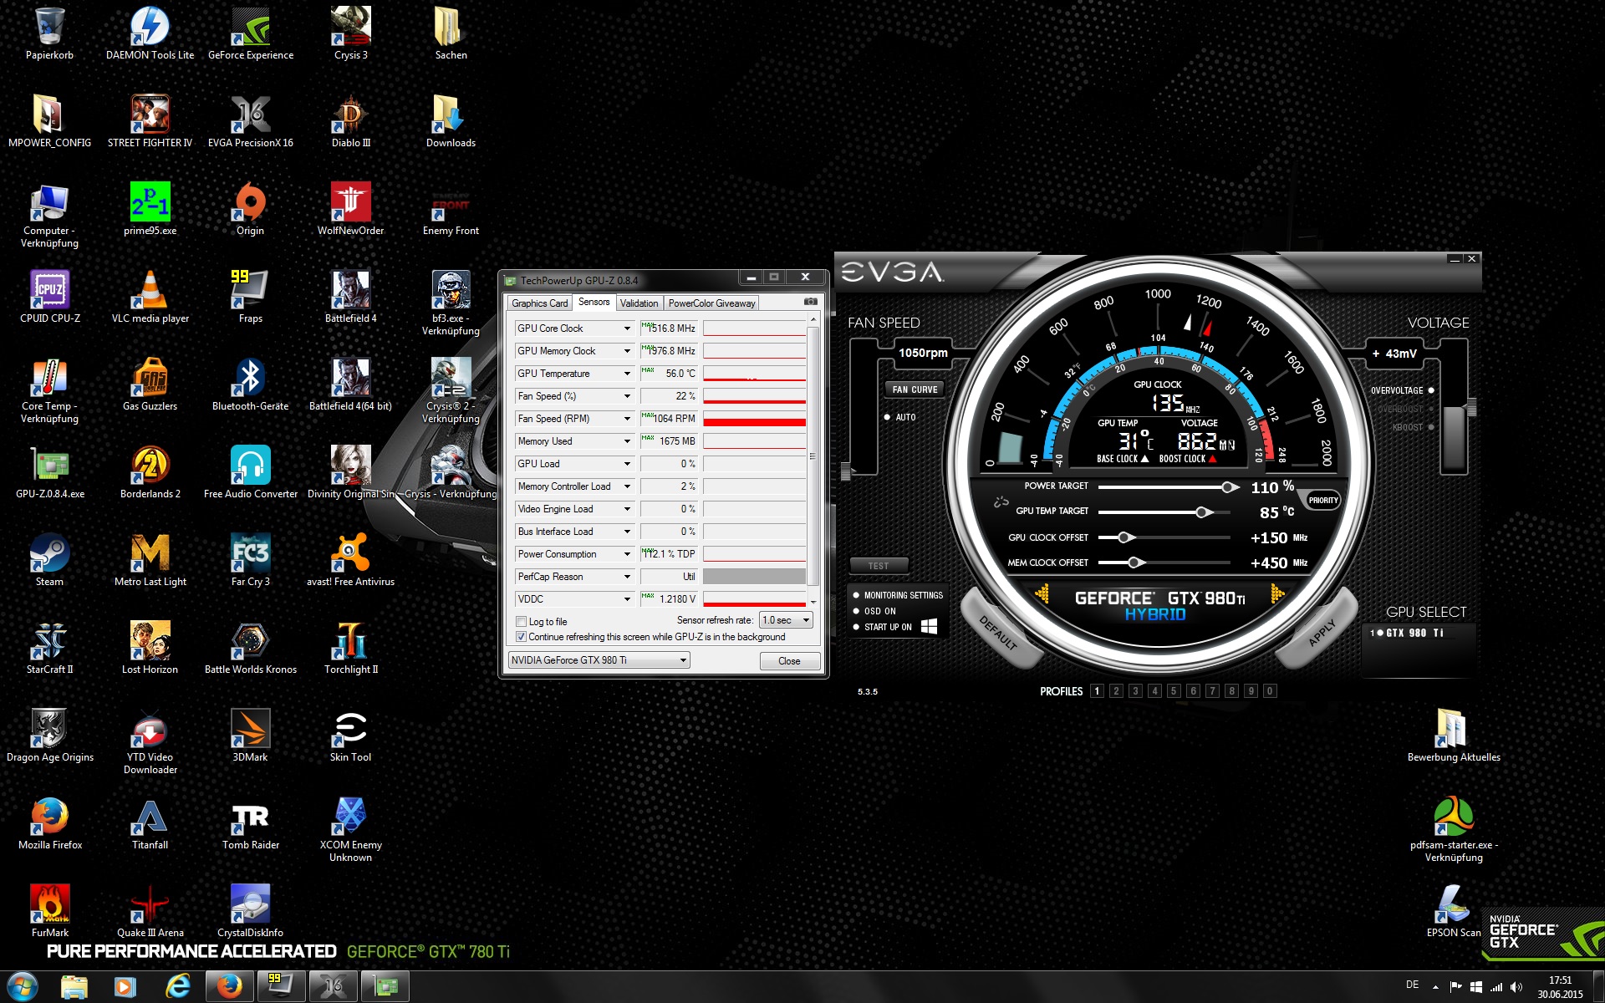
Task: Open the 3DMark desktop shortcut
Action: coord(250,729)
